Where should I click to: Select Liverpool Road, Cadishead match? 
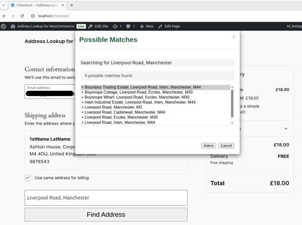pos(156,112)
